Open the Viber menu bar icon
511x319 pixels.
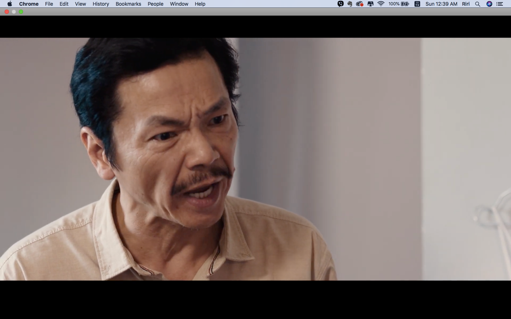(x=340, y=4)
